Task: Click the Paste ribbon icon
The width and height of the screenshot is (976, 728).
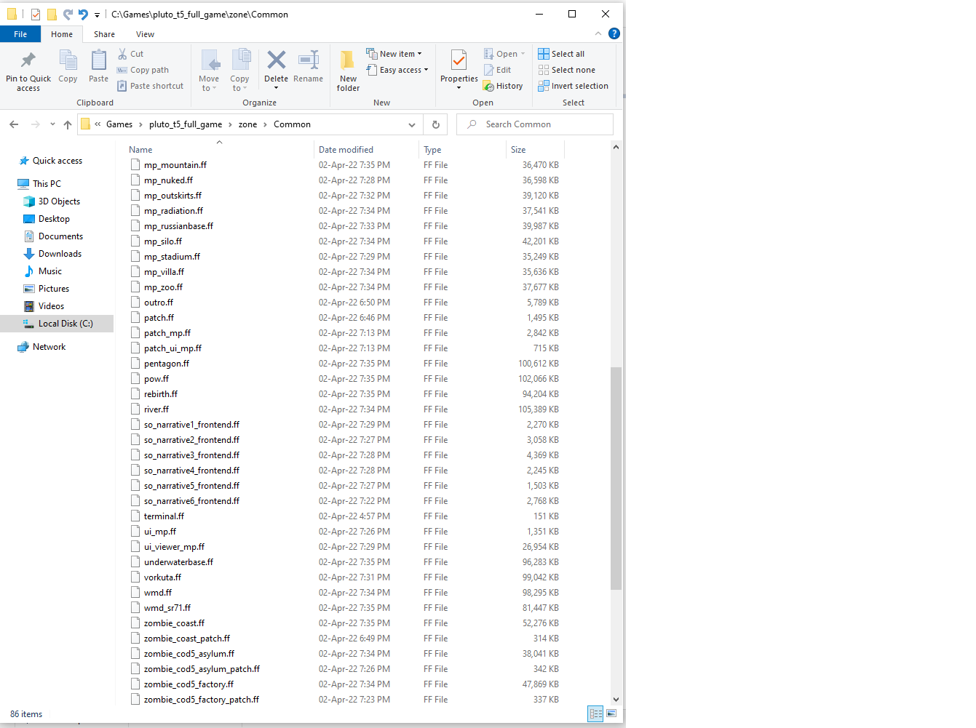Action: click(x=99, y=61)
